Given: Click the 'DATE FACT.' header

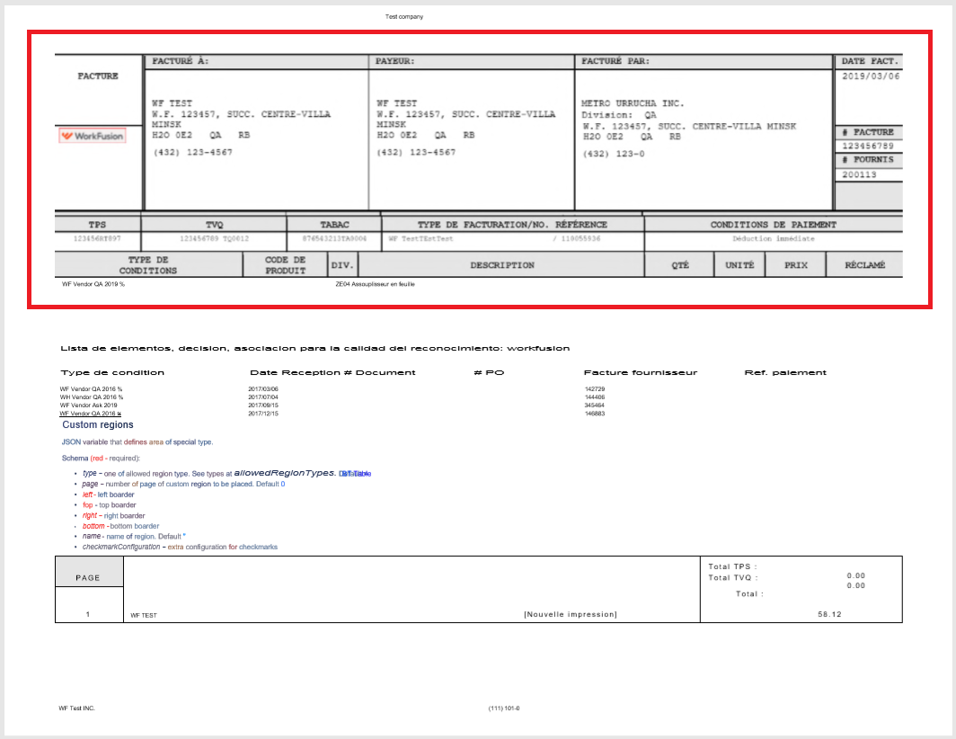Looking at the screenshot, I should pos(870,61).
